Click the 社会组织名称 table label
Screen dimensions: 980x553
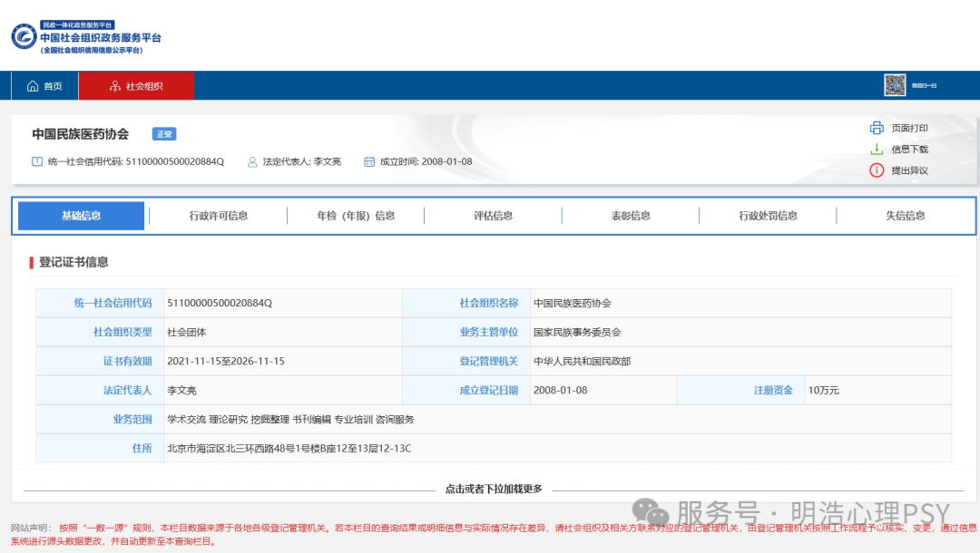tap(489, 303)
